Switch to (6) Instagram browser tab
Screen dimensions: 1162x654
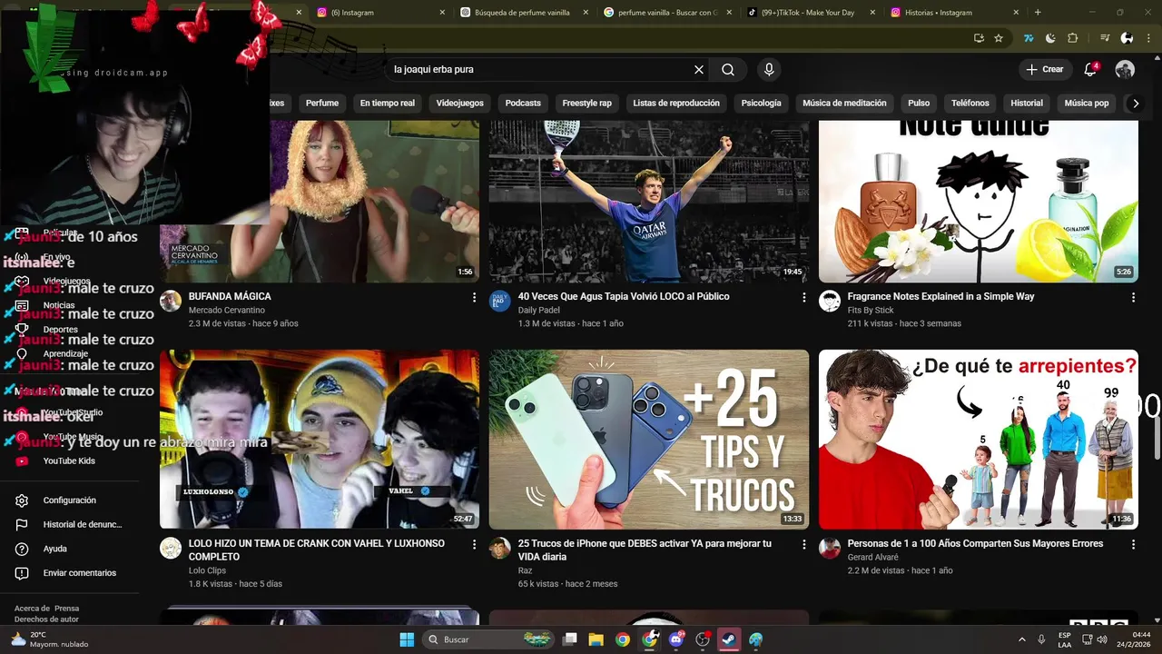[x=379, y=13]
